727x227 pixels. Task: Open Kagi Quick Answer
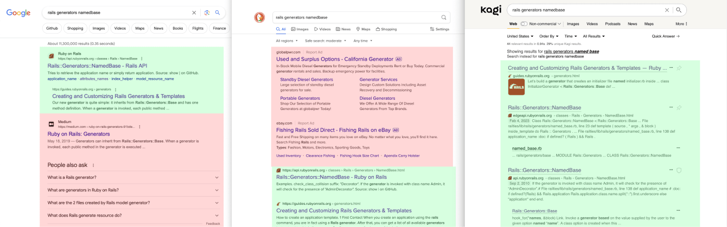tap(666, 36)
